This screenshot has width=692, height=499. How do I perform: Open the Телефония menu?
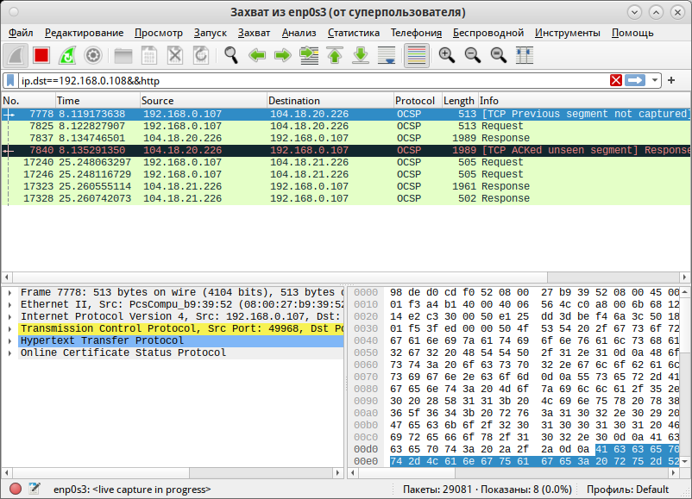click(x=416, y=33)
